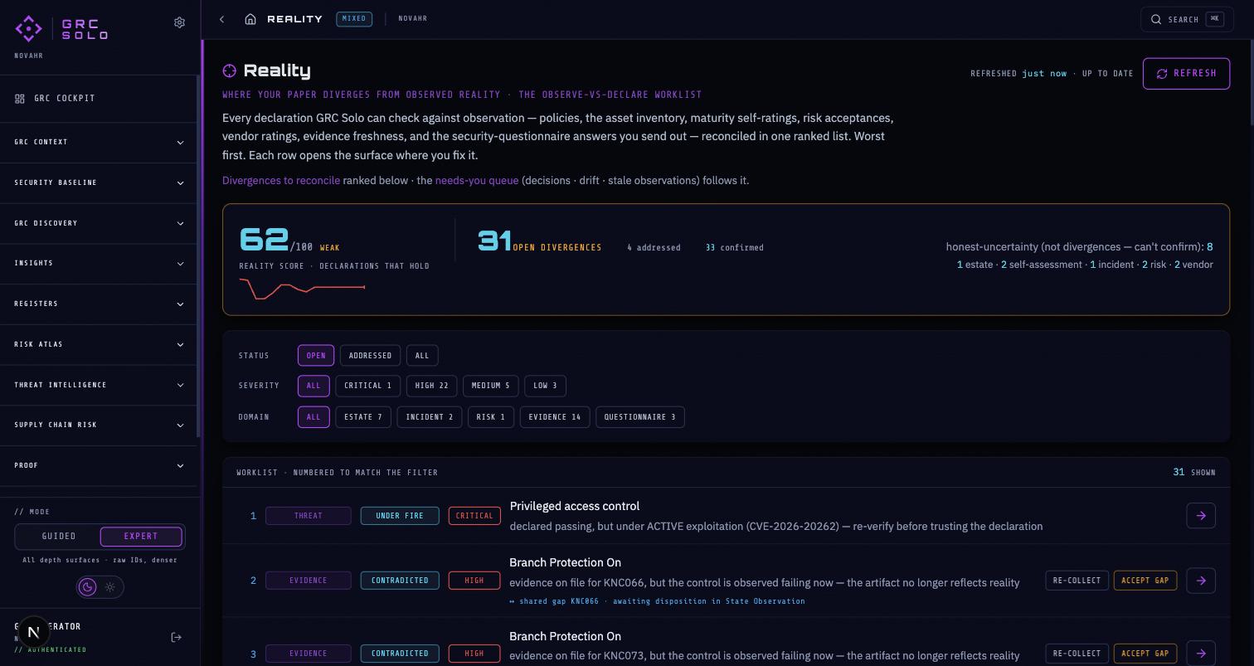Filter domain to Estate 7
Viewport: 1254px width, 666px height.
point(363,417)
